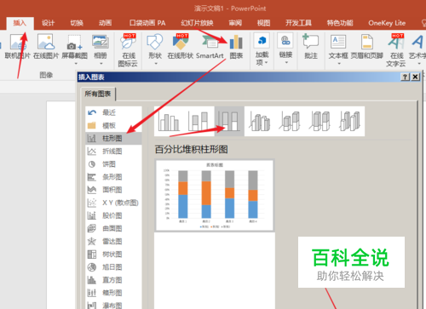This screenshot has height=309, width=426.
Task: Close the 插入图表 dialog
Action: pos(415,77)
